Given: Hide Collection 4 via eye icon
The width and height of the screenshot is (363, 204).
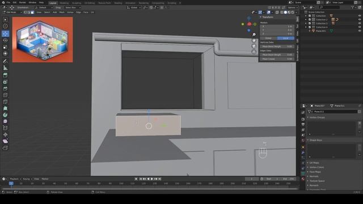Looking at the screenshot, I should coord(360,27).
